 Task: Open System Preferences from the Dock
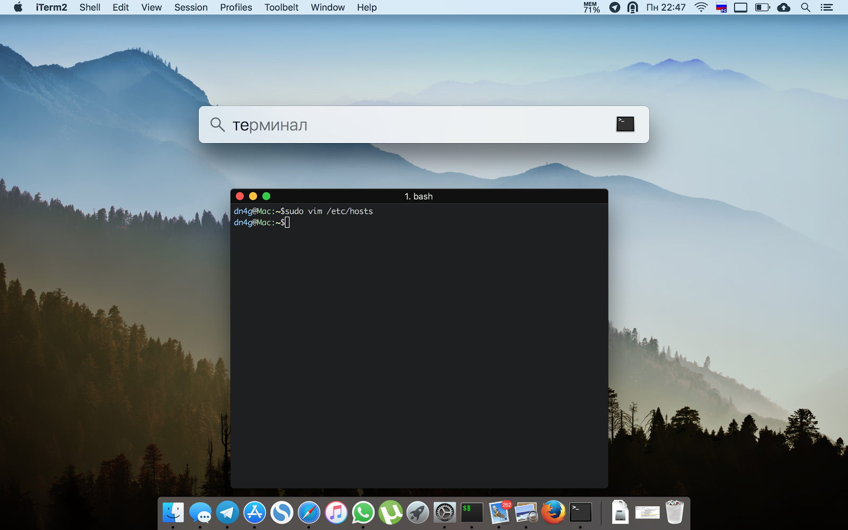pos(445,513)
